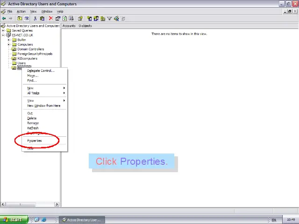Expand the Saved Queries node
299x224 pixels.
click(x=3, y=30)
